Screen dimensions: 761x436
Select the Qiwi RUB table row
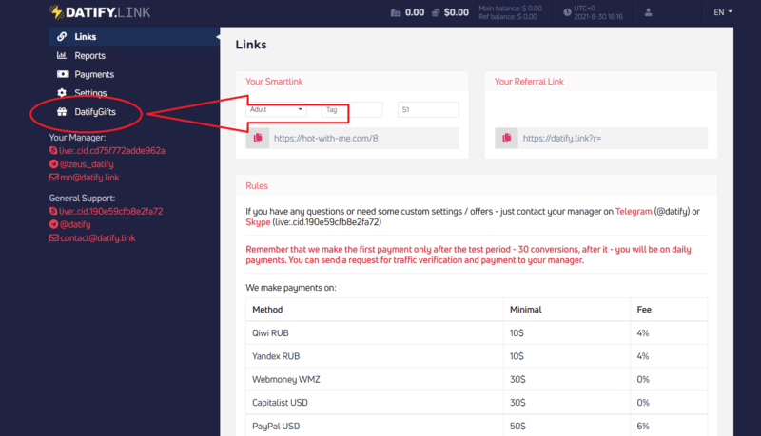pyautogui.click(x=477, y=333)
